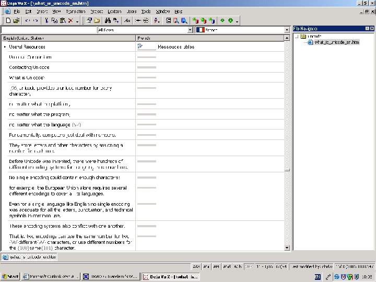
Task: Click the blue scan magnifier icon
Action: point(184,20)
